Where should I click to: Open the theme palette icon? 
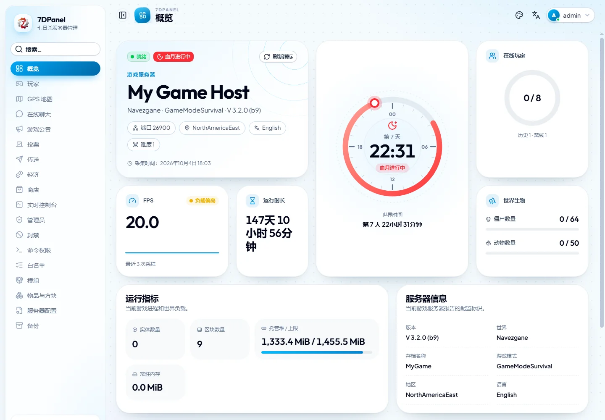519,16
